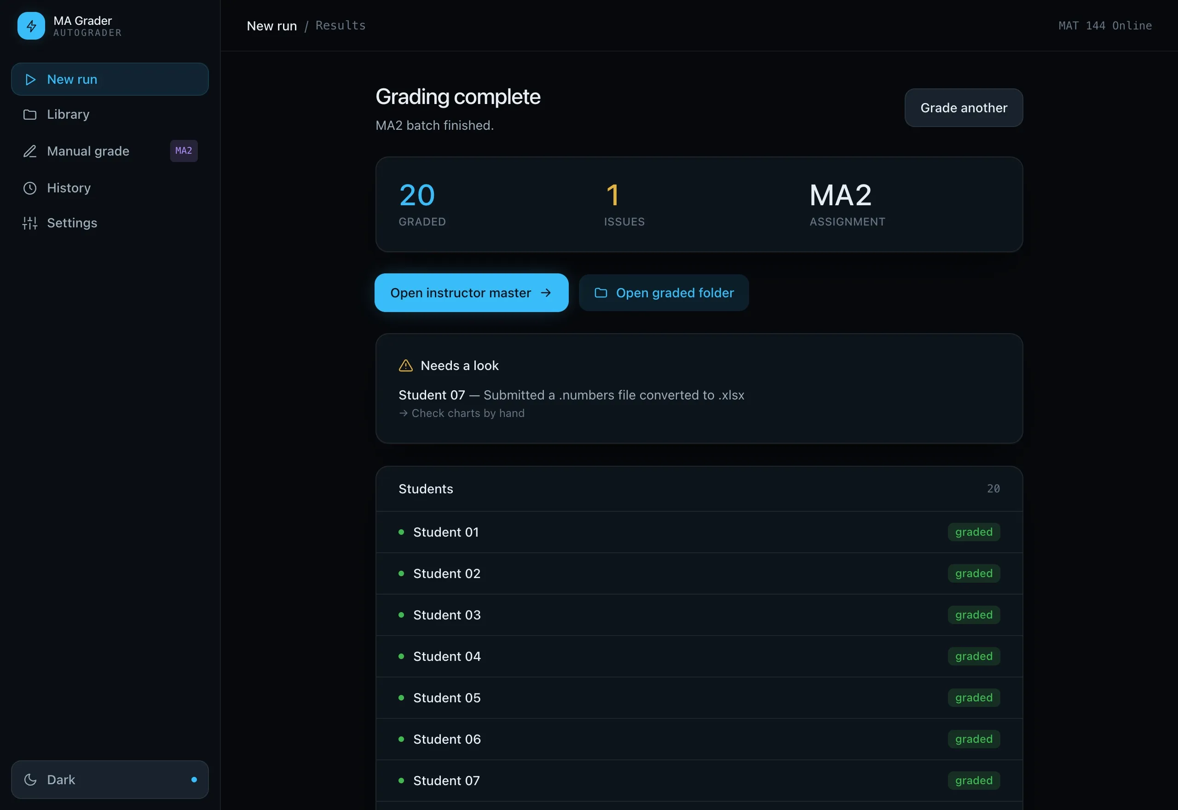Click Student 07 in the Students list
Image resolution: width=1178 pixels, height=810 pixels.
pyautogui.click(x=699, y=781)
